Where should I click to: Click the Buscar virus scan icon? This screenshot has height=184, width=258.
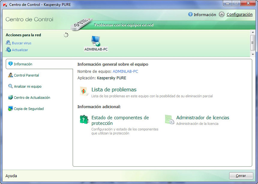[x=8, y=43]
